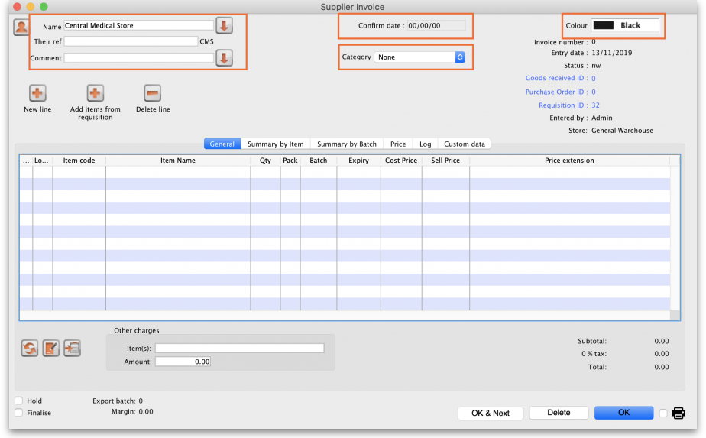
Task: Enable the Hold checkbox
Action: [x=18, y=401]
